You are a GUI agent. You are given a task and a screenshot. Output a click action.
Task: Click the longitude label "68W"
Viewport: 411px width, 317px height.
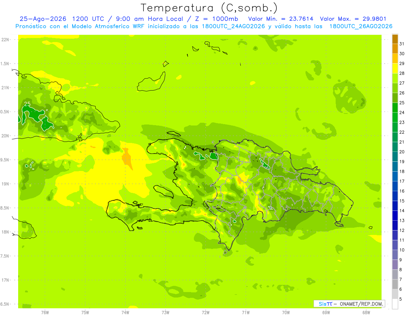coord(366,313)
